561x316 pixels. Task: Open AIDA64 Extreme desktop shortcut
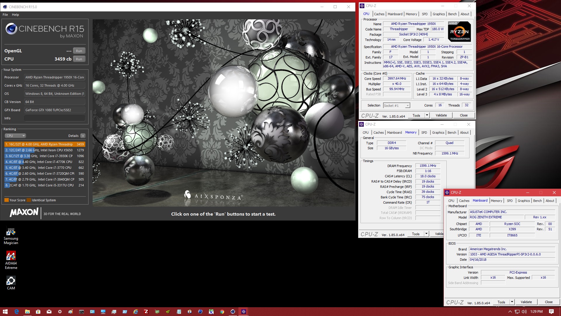tap(11, 260)
